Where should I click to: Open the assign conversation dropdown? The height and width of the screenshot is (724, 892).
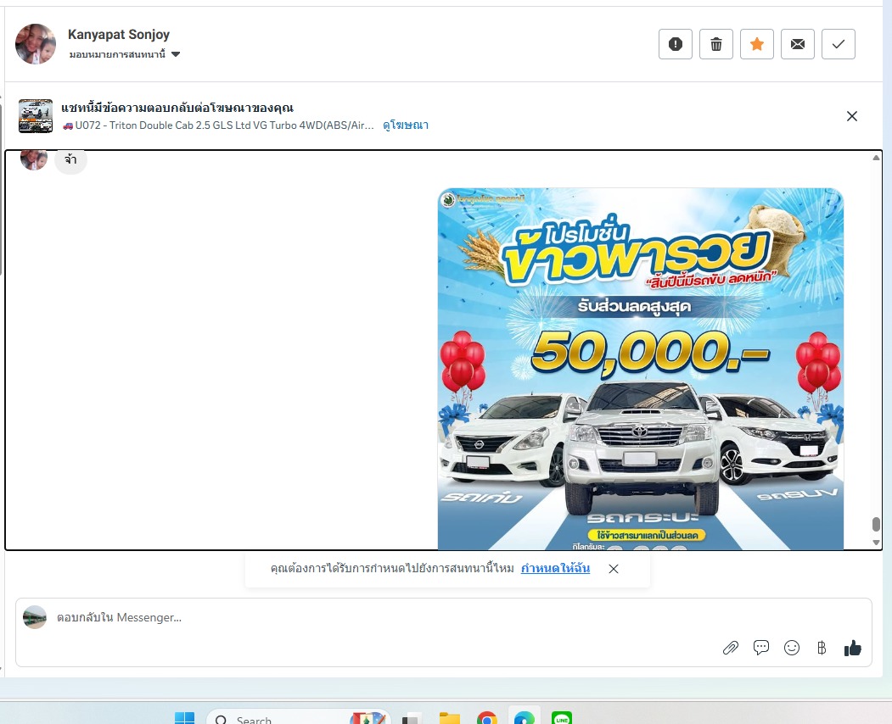pyautogui.click(x=125, y=54)
